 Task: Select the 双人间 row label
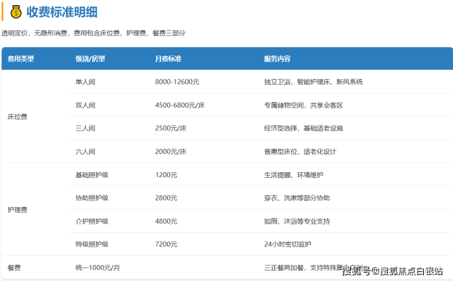click(85, 105)
